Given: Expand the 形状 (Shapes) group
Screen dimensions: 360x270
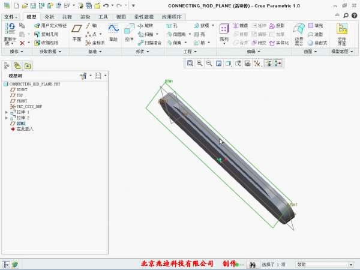Looking at the screenshot, I should 142,52.
